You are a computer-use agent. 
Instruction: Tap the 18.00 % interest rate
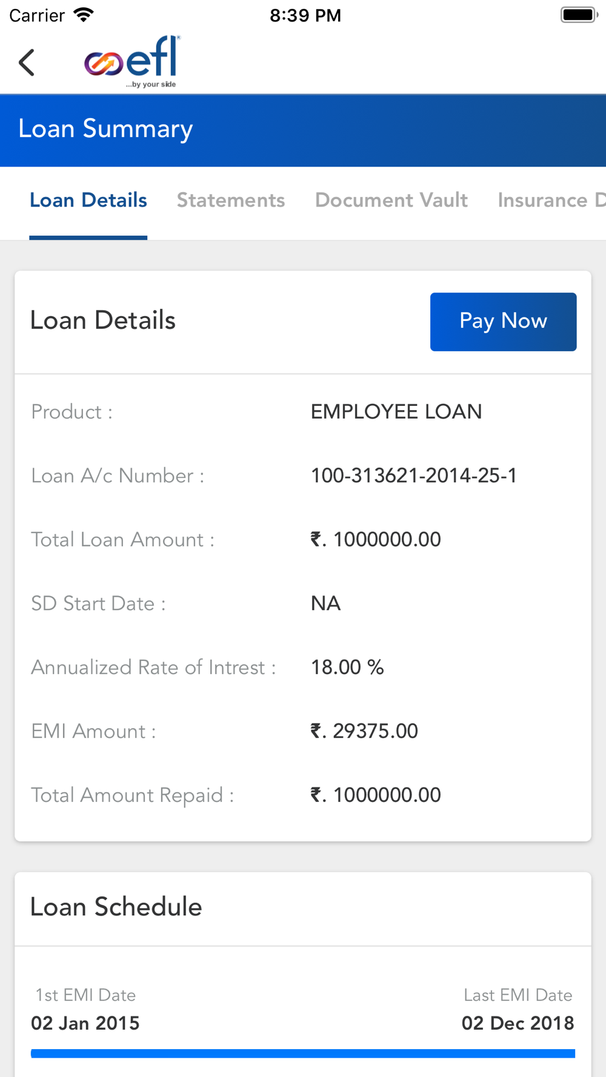pyautogui.click(x=347, y=668)
